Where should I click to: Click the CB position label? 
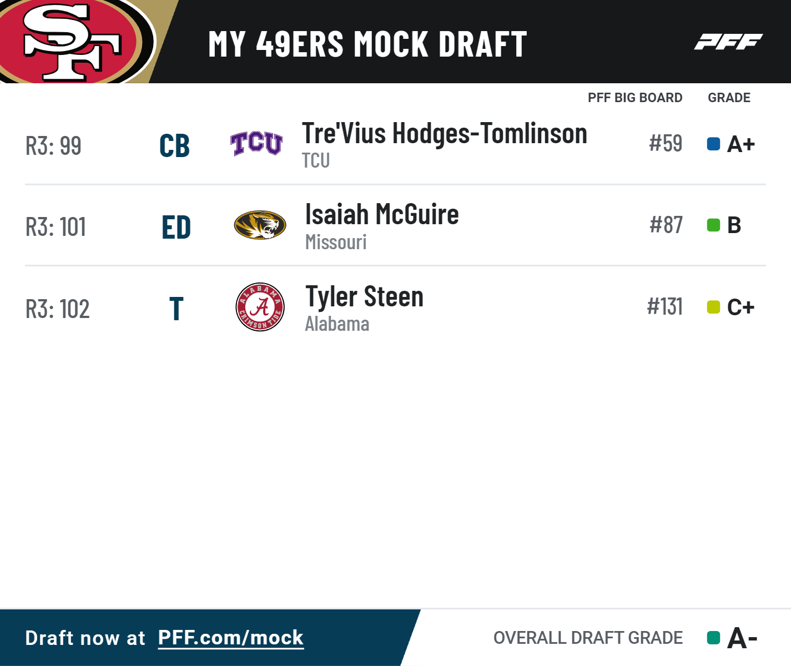click(x=174, y=146)
